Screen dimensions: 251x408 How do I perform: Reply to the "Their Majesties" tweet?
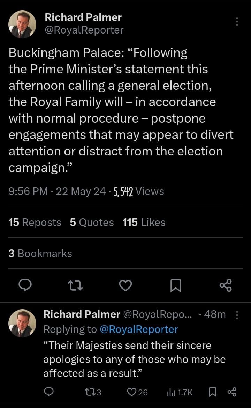50,393
